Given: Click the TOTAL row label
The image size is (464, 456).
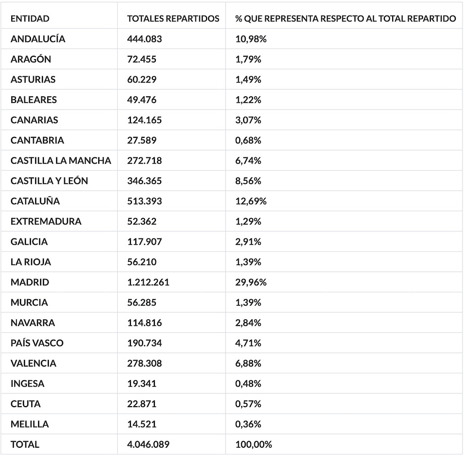Looking at the screenshot, I should click(x=25, y=445).
